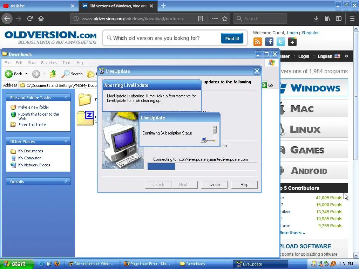Click Find It! search button
This screenshot has width=359, height=269.
point(232,39)
